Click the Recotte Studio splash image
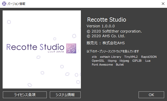 click(42, 49)
